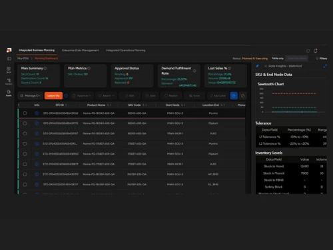Select the AP_EMS row checkbox
Screen dimensions: 333x250
pyautogui.click(x=25, y=174)
